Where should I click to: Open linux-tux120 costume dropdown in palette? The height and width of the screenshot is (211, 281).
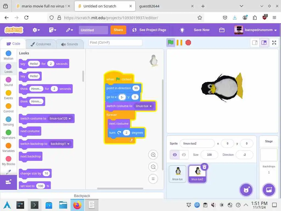pyautogui.click(x=60, y=118)
